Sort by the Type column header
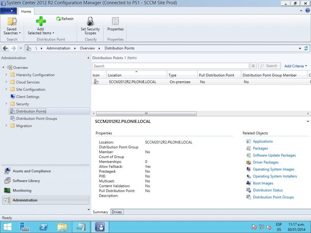Image resolution: width=311 pixels, height=233 pixels. [x=182, y=75]
